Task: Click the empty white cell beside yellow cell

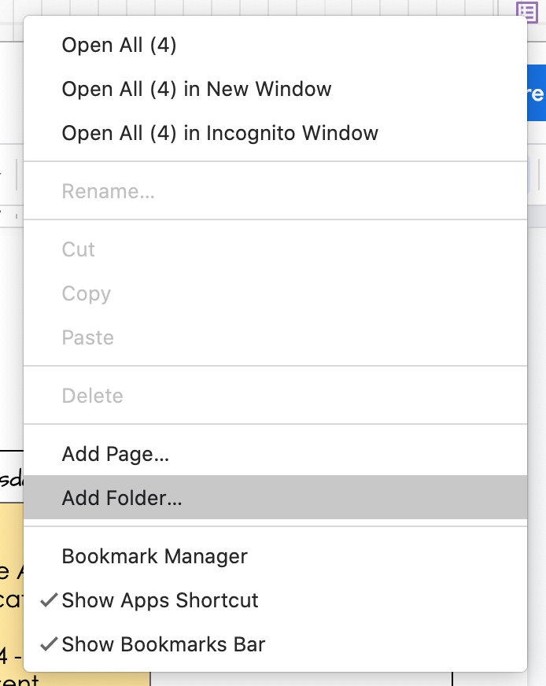Action: tap(299, 679)
